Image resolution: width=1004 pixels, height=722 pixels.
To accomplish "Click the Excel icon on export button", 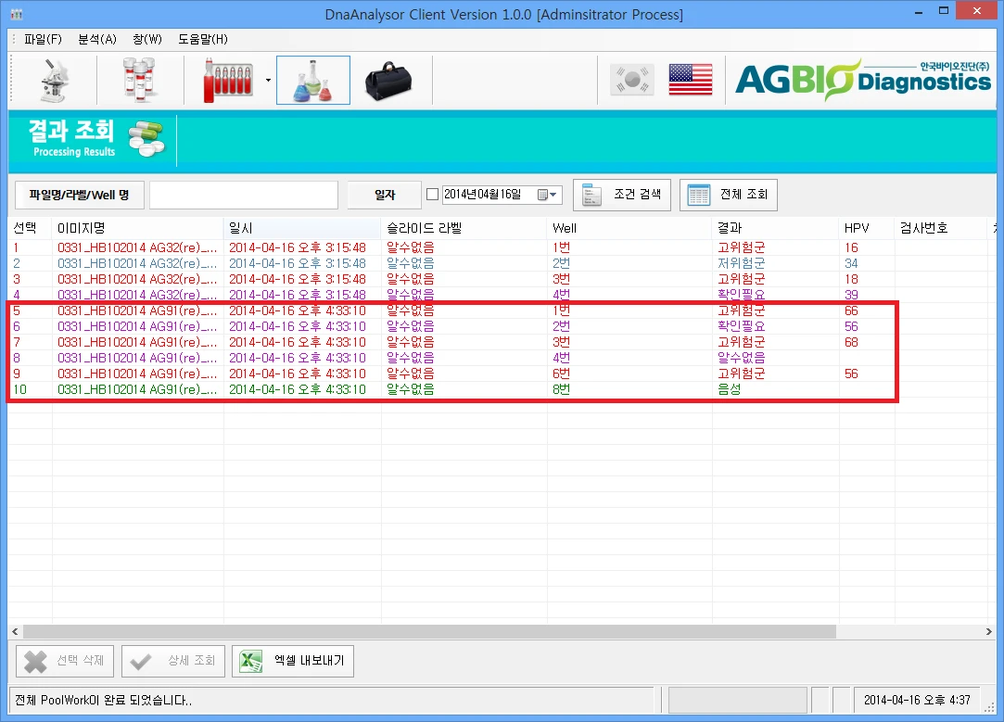I will pyautogui.click(x=251, y=661).
